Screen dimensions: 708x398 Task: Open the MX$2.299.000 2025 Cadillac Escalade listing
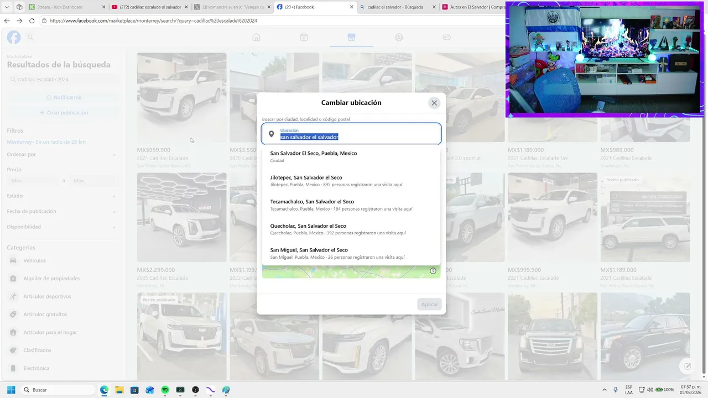182,231
